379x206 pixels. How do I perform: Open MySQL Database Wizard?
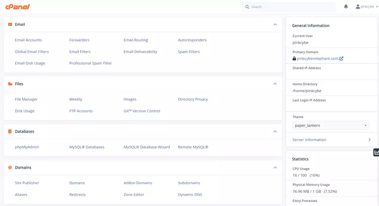point(147,147)
